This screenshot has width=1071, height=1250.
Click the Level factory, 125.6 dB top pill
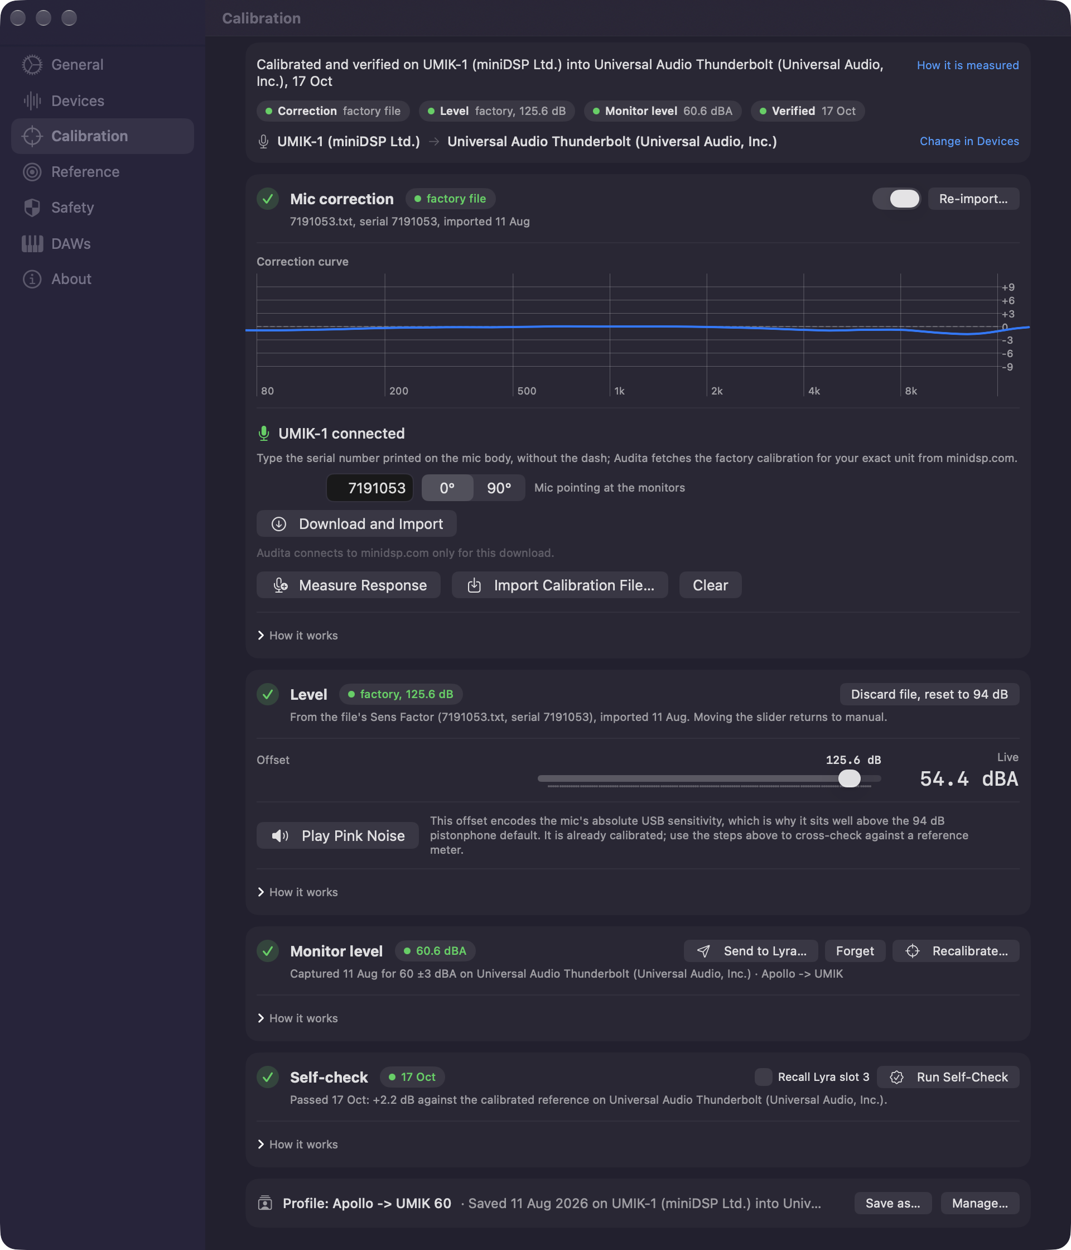[x=496, y=111]
